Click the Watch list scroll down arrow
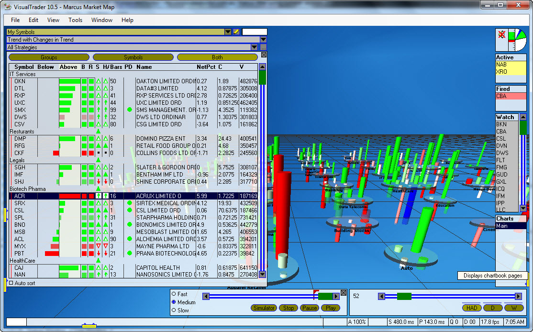The height and width of the screenshot is (332, 533). [523, 208]
